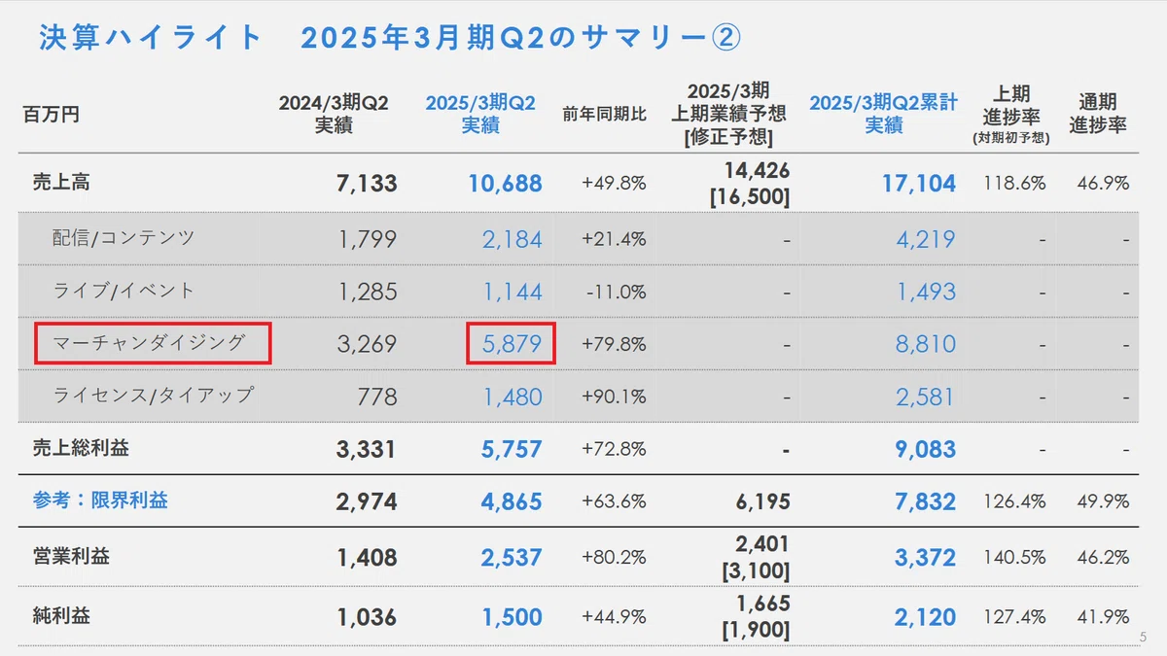Select the マーチャンダイジング row label
This screenshot has height=656, width=1167.
click(x=149, y=342)
